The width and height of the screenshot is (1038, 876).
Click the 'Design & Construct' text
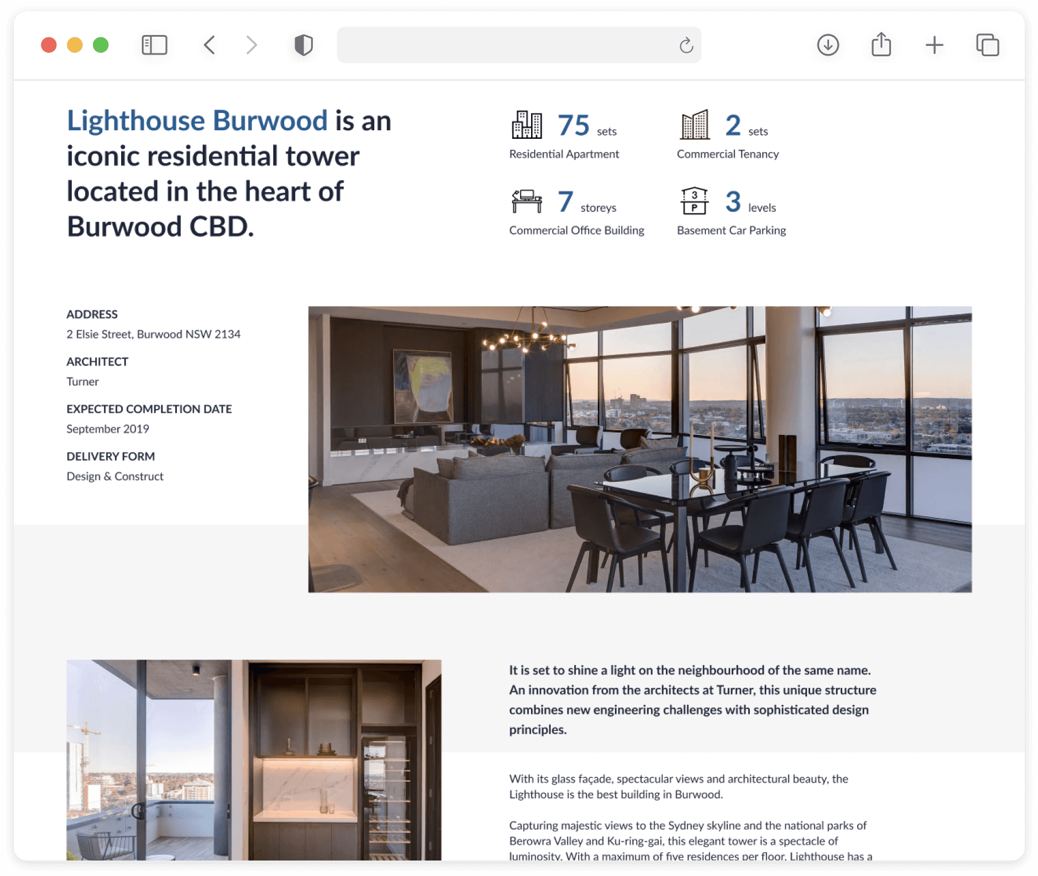(115, 476)
